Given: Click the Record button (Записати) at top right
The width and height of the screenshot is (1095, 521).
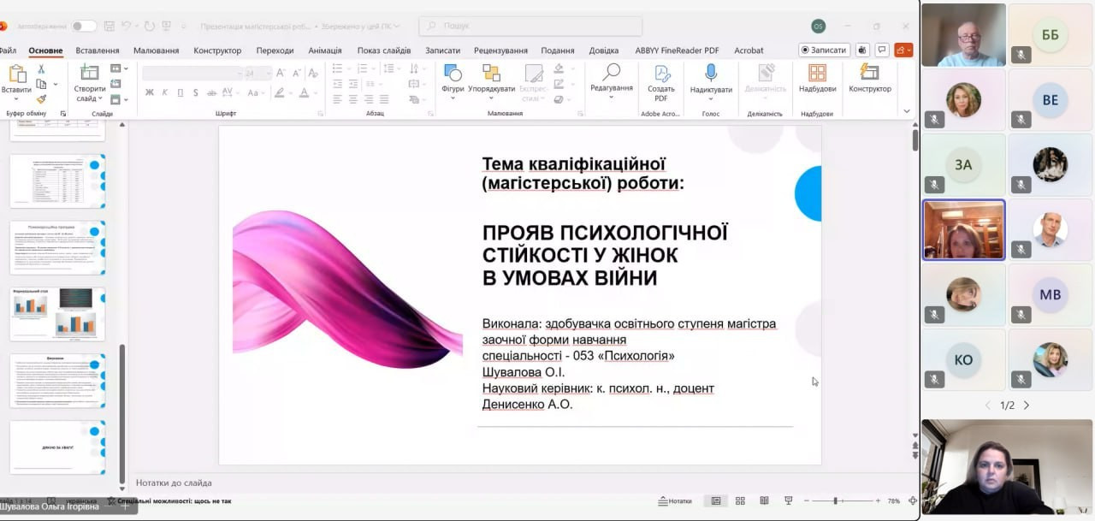Looking at the screenshot, I should (x=824, y=50).
